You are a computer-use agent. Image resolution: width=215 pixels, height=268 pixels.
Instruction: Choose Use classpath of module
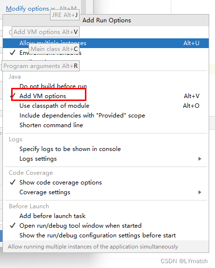click(106, 106)
